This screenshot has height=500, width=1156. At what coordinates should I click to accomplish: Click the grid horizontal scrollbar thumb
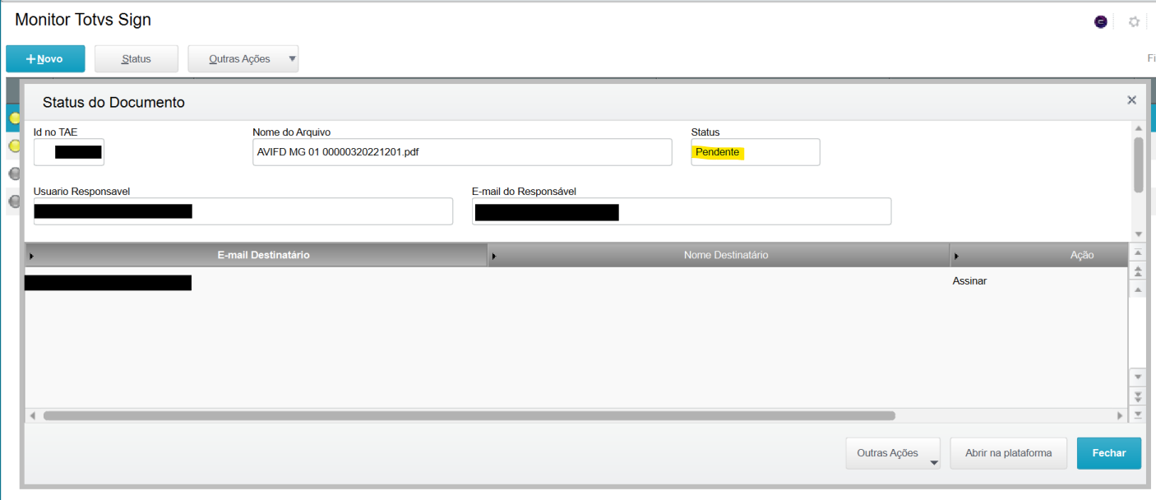[x=469, y=416]
